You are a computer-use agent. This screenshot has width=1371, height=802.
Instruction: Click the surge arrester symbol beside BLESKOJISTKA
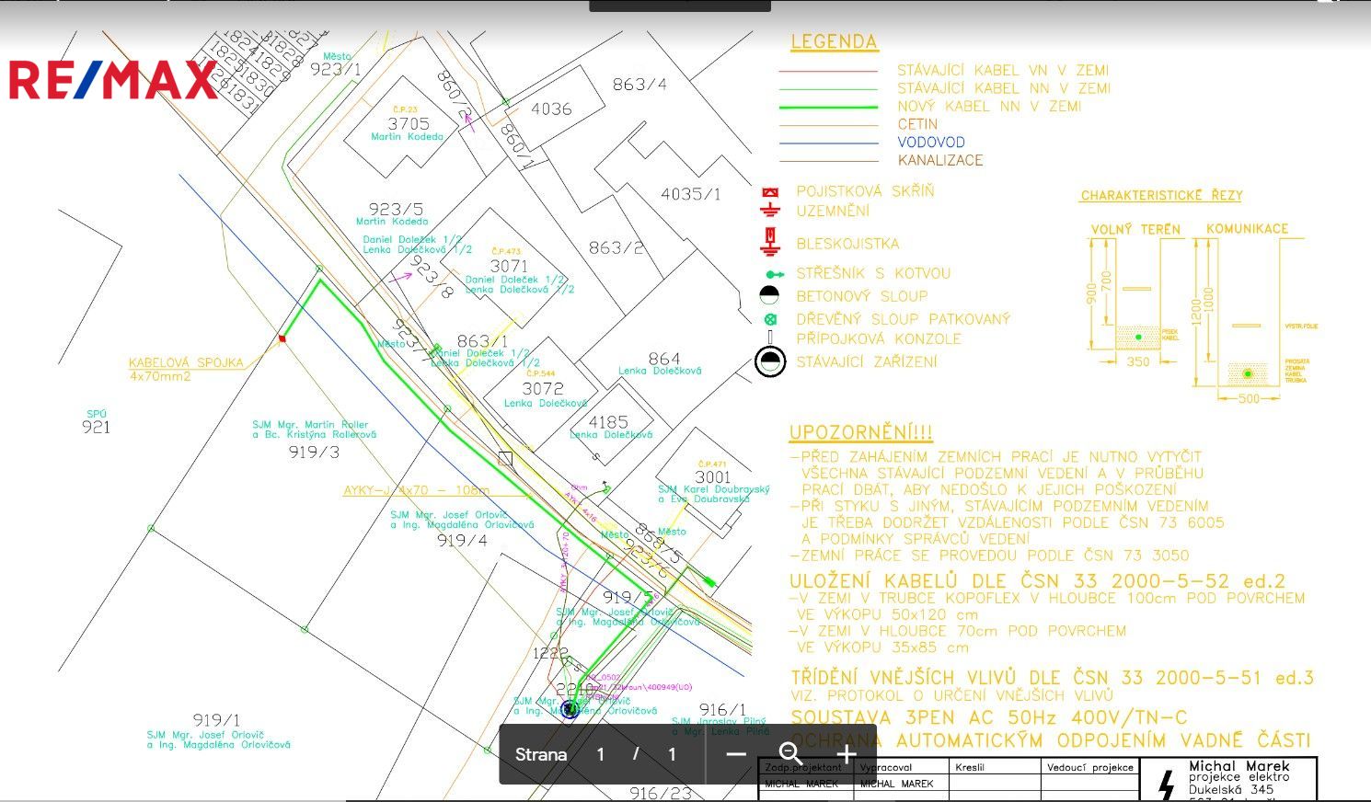pos(770,242)
